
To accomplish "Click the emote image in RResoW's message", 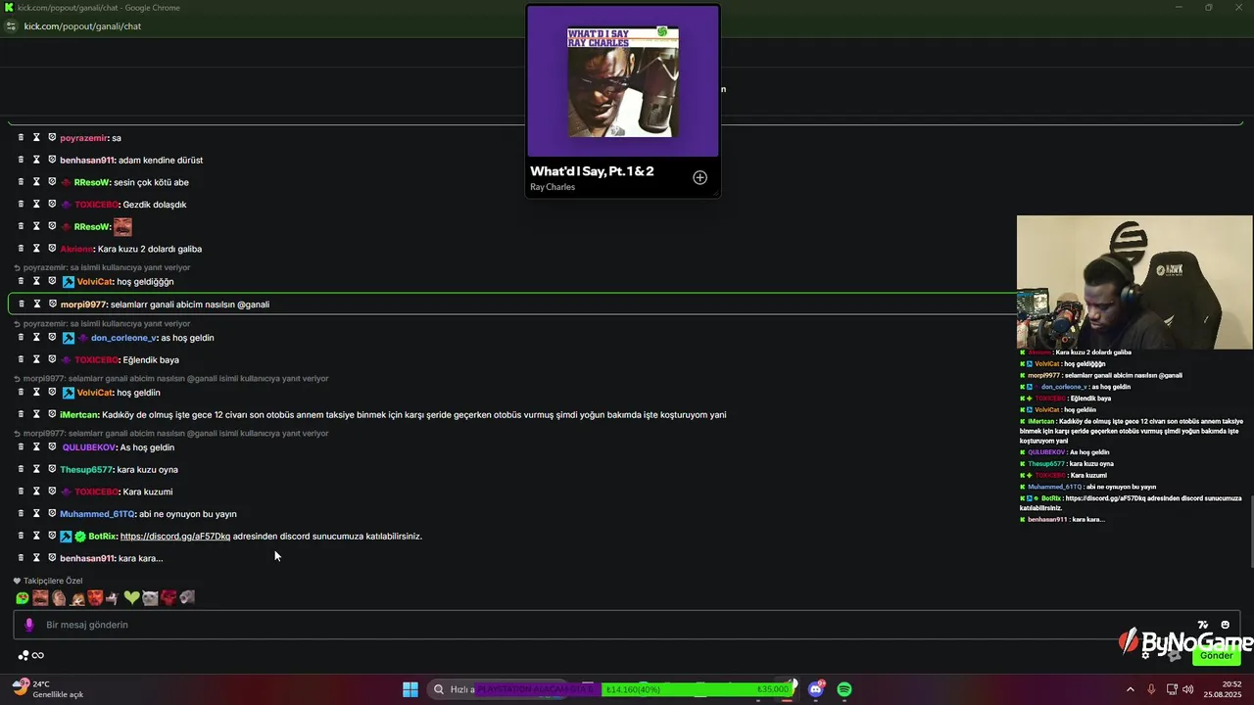I will tap(122, 227).
